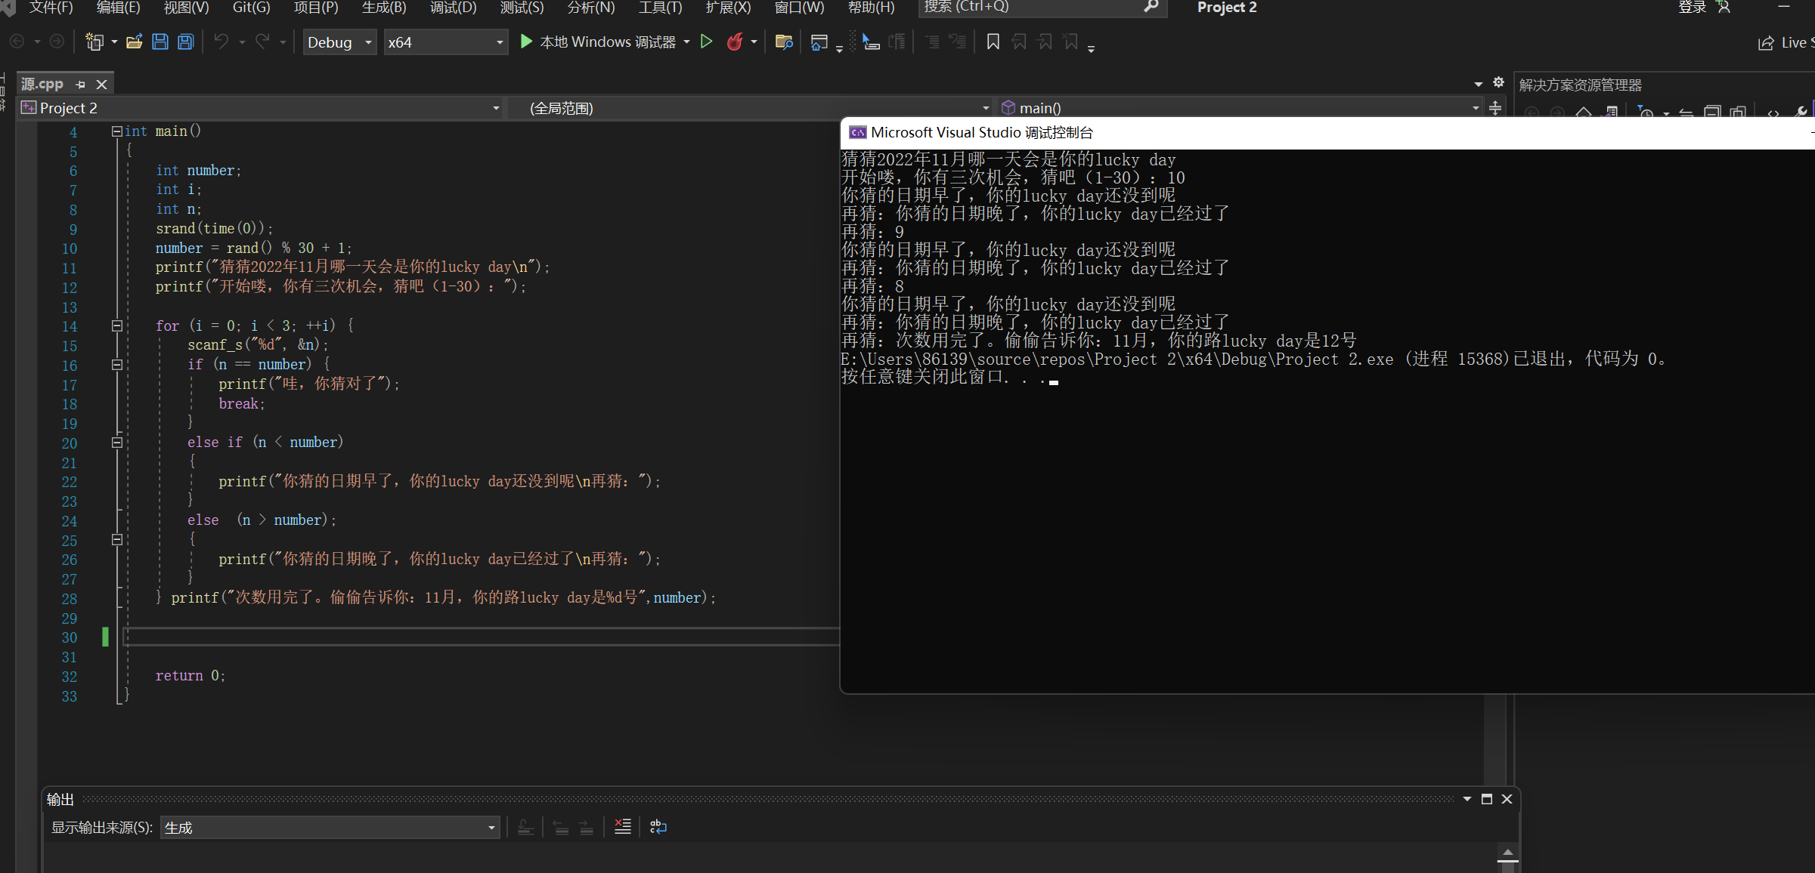This screenshot has width=1815, height=873.
Task: Open the 调试(D) menu
Action: point(453,8)
